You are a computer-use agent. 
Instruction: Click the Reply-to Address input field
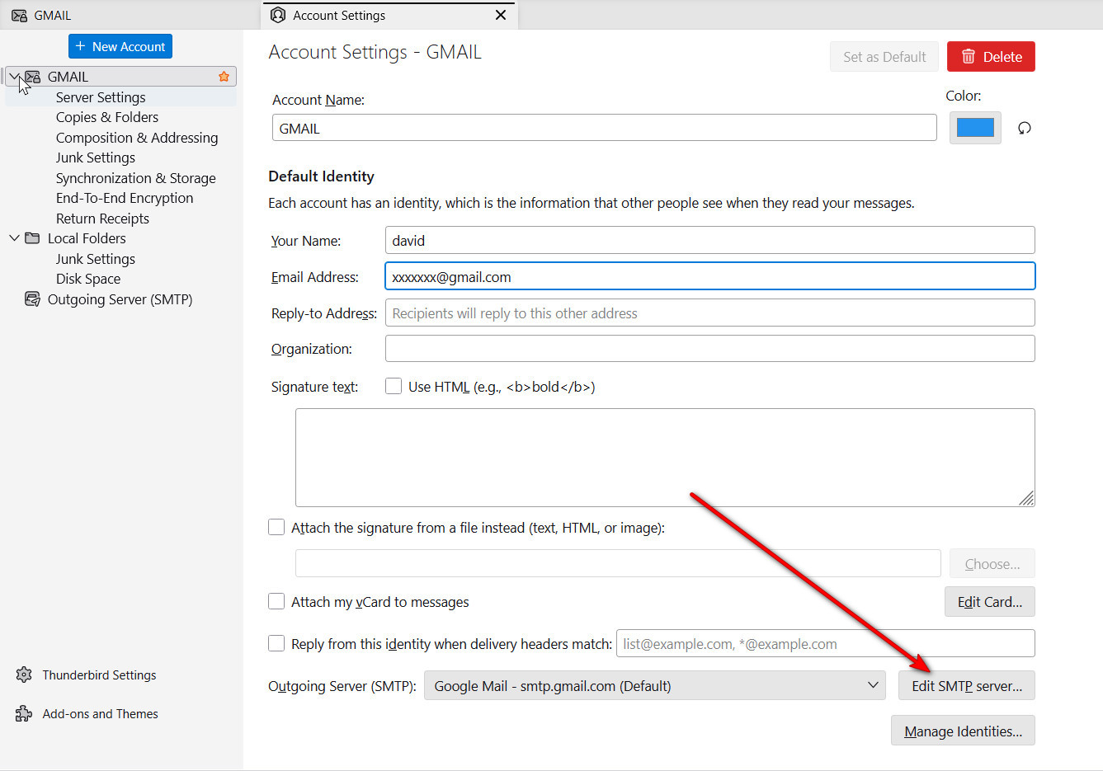pos(709,313)
